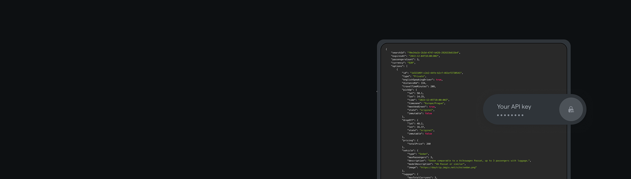Click the "type": "Sedan" line
631x179 pixels.
coord(418,154)
